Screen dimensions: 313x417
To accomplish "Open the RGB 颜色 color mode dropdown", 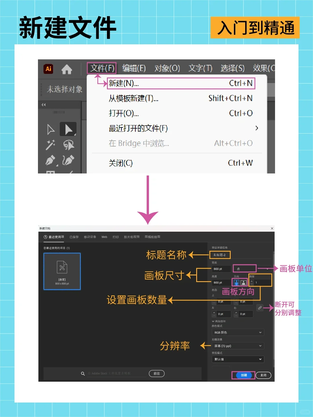I will pos(238,332).
